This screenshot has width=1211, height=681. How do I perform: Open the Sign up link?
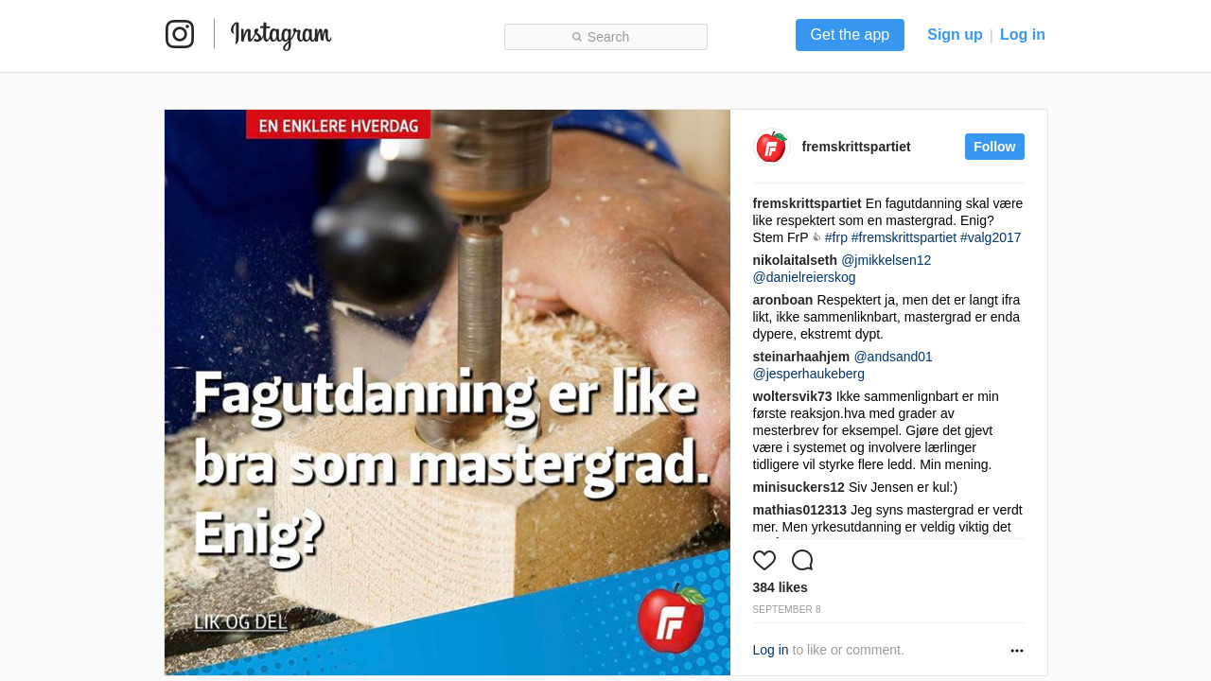click(x=955, y=35)
